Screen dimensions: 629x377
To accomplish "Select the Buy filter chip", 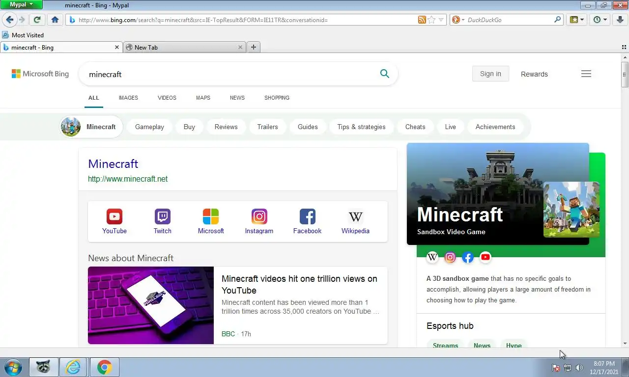I will (x=189, y=127).
